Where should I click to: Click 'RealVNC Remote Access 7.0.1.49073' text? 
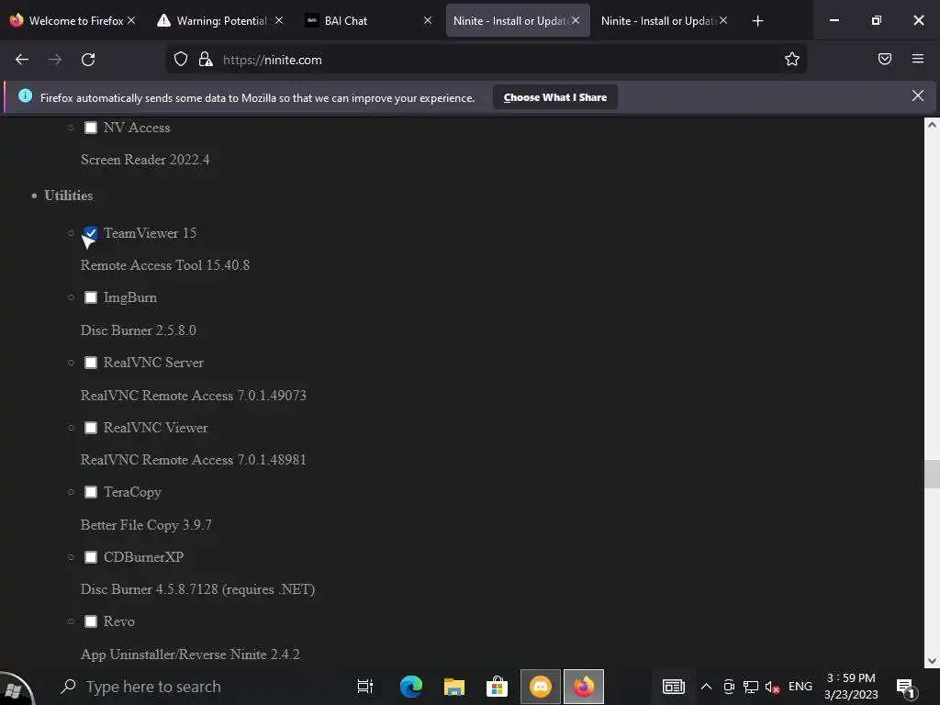coord(194,396)
